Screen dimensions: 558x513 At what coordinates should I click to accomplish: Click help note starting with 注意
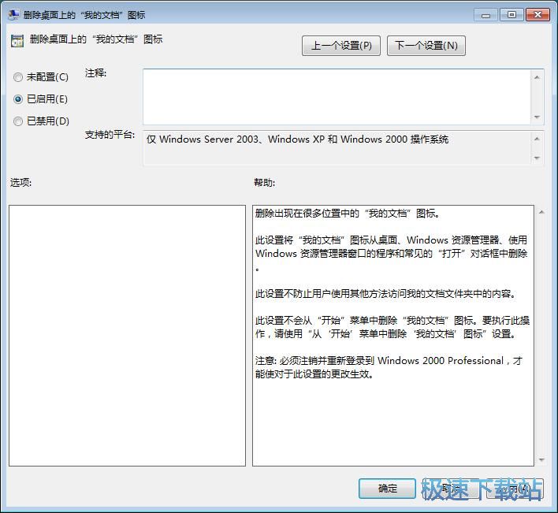coord(389,367)
